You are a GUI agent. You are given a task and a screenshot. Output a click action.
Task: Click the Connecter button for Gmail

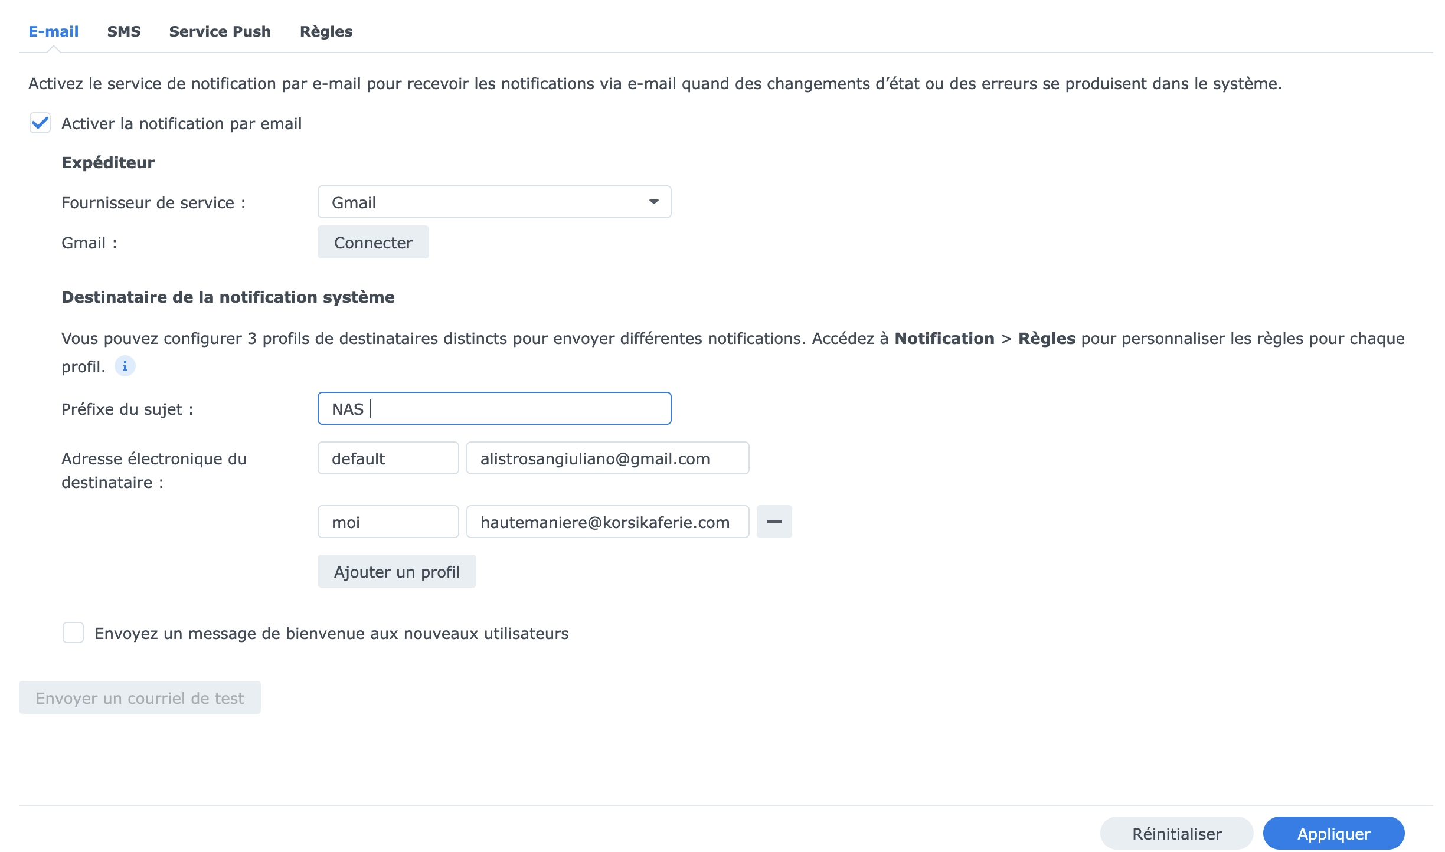click(372, 243)
